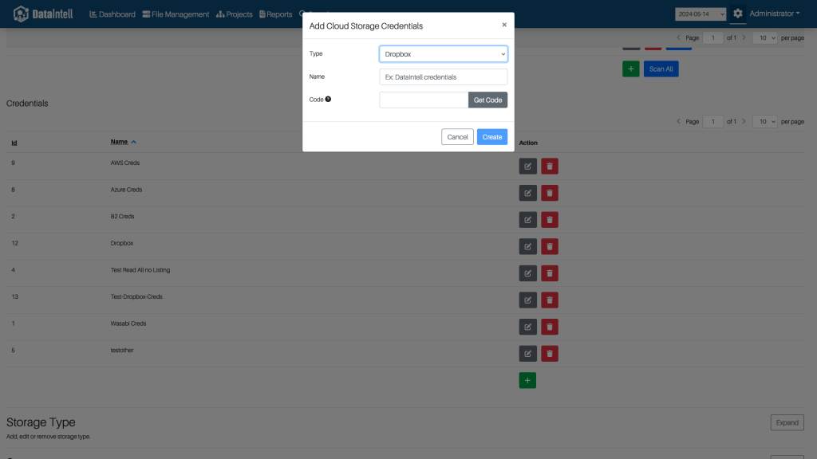This screenshot has height=459, width=817.
Task: Go to previous page in Credentials pagination
Action: pos(678,121)
